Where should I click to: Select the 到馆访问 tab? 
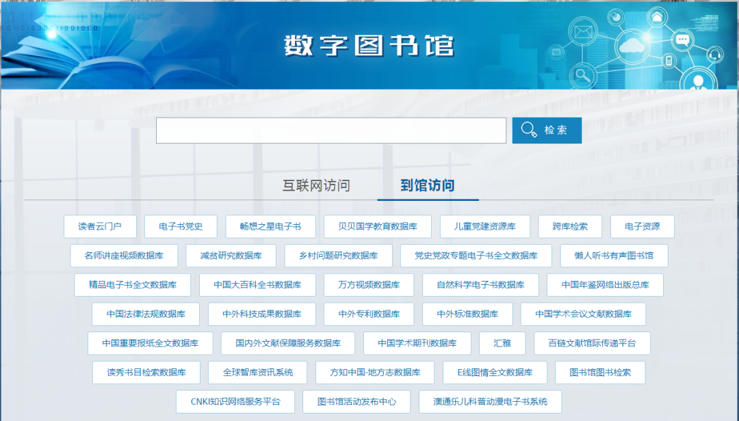(428, 185)
